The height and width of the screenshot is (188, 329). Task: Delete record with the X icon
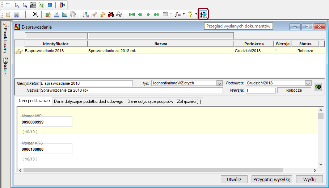[x=35, y=14]
